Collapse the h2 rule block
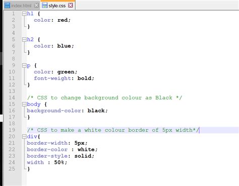Viewport: 239px width, 186px height. (24, 39)
